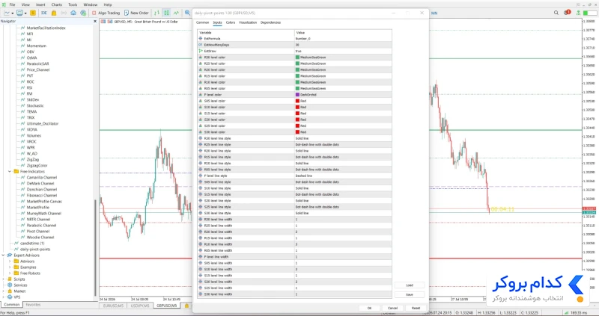Click OK in the indicator dialog
The height and width of the screenshot is (316, 599).
pyautogui.click(x=369, y=308)
